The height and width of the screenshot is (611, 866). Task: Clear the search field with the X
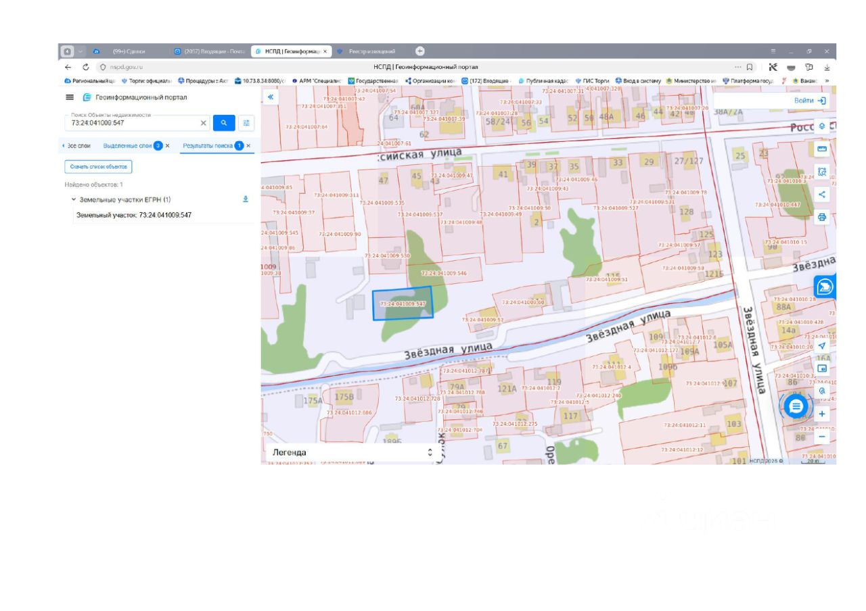coord(203,123)
